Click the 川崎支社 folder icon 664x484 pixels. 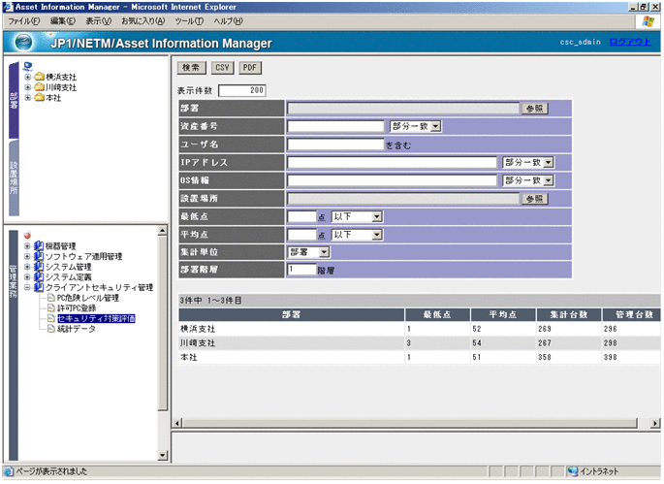(x=40, y=87)
